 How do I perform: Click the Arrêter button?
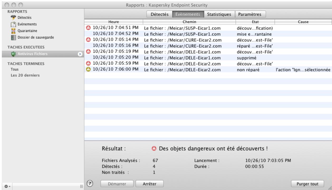(x=150, y=184)
